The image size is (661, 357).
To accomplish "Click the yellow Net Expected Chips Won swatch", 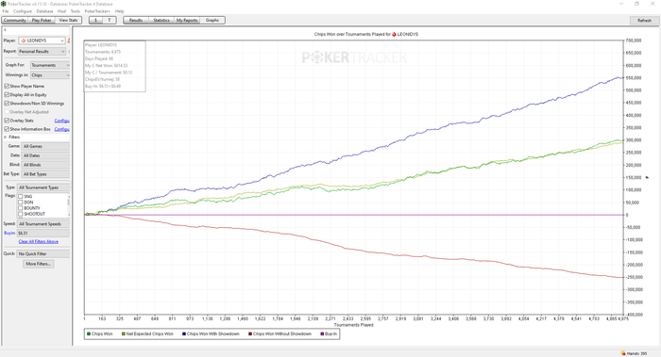I will [123, 333].
